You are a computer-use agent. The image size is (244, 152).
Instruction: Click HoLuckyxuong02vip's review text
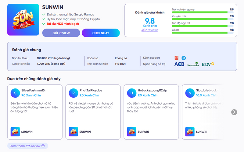click(x=151, y=107)
